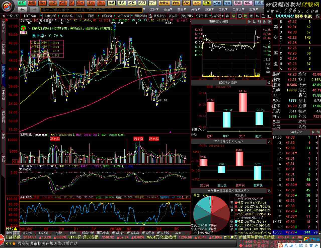The height and width of the screenshot is (248, 321).
Task: Click the lock icon beside 图形叠加
Action: click(150, 16)
